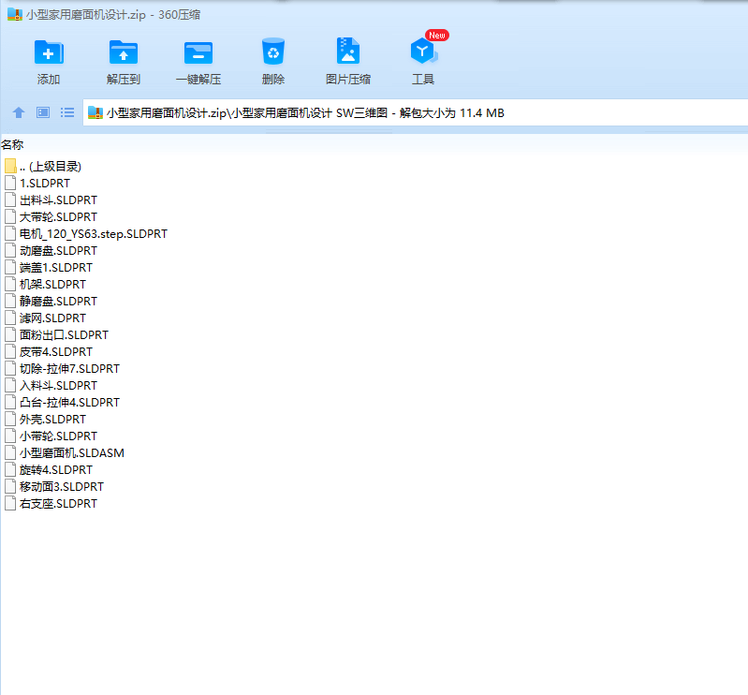Click the 上级目录 folder icon
Image resolution: width=748 pixels, height=695 pixels.
(x=10, y=166)
